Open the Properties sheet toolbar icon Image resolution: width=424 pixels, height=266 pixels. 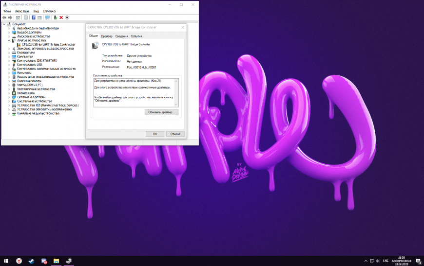(26, 18)
